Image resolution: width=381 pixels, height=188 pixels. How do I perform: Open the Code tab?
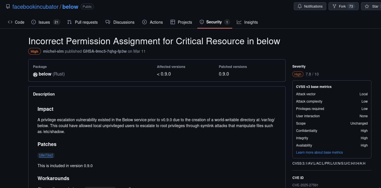16,22
